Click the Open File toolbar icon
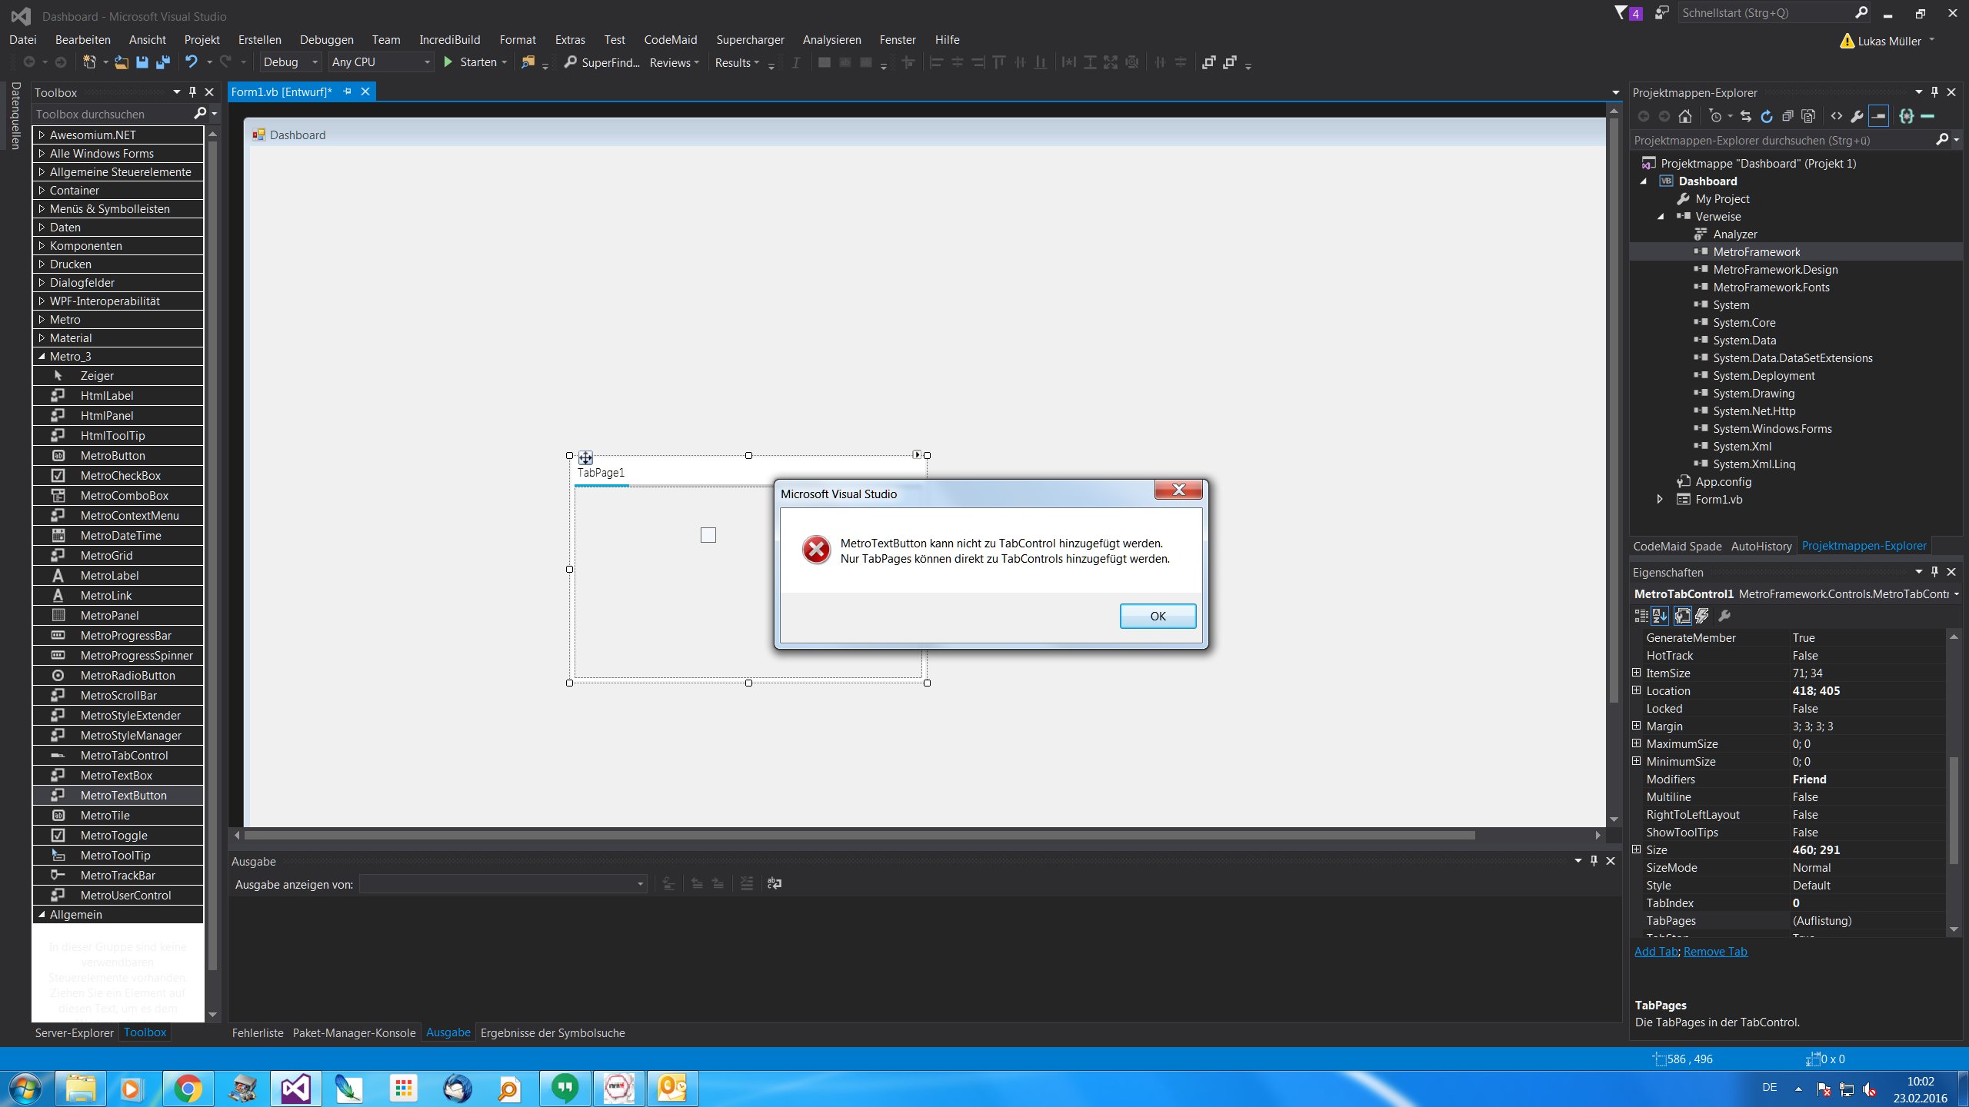1969x1107 pixels. [122, 62]
